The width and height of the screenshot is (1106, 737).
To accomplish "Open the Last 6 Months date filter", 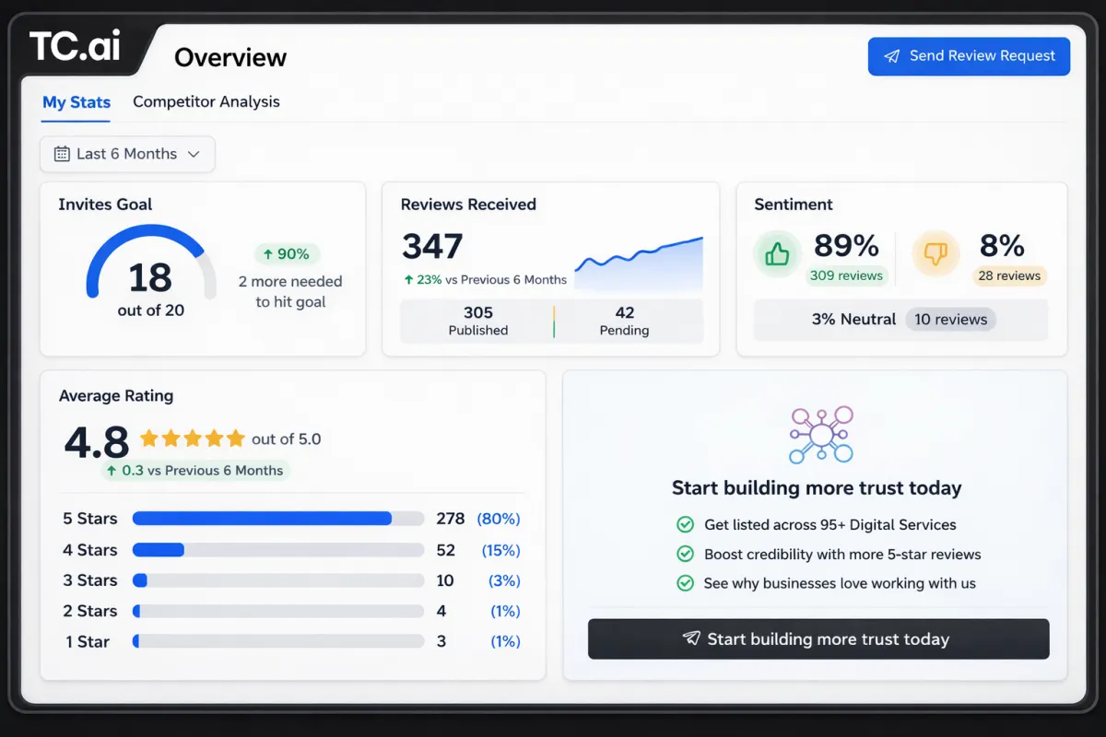I will [126, 153].
